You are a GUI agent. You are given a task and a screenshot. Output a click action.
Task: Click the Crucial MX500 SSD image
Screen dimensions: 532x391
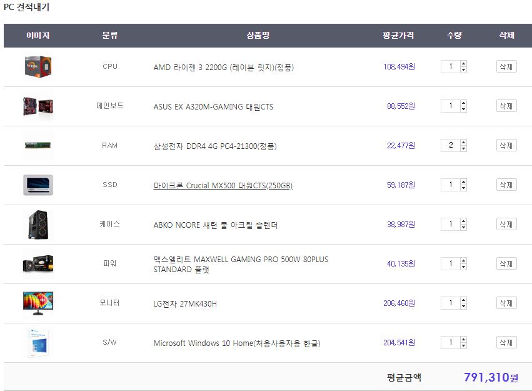coord(38,185)
